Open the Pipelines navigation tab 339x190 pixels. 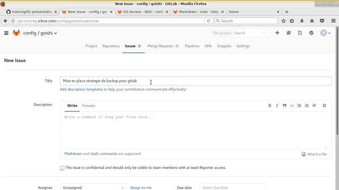tap(192, 46)
